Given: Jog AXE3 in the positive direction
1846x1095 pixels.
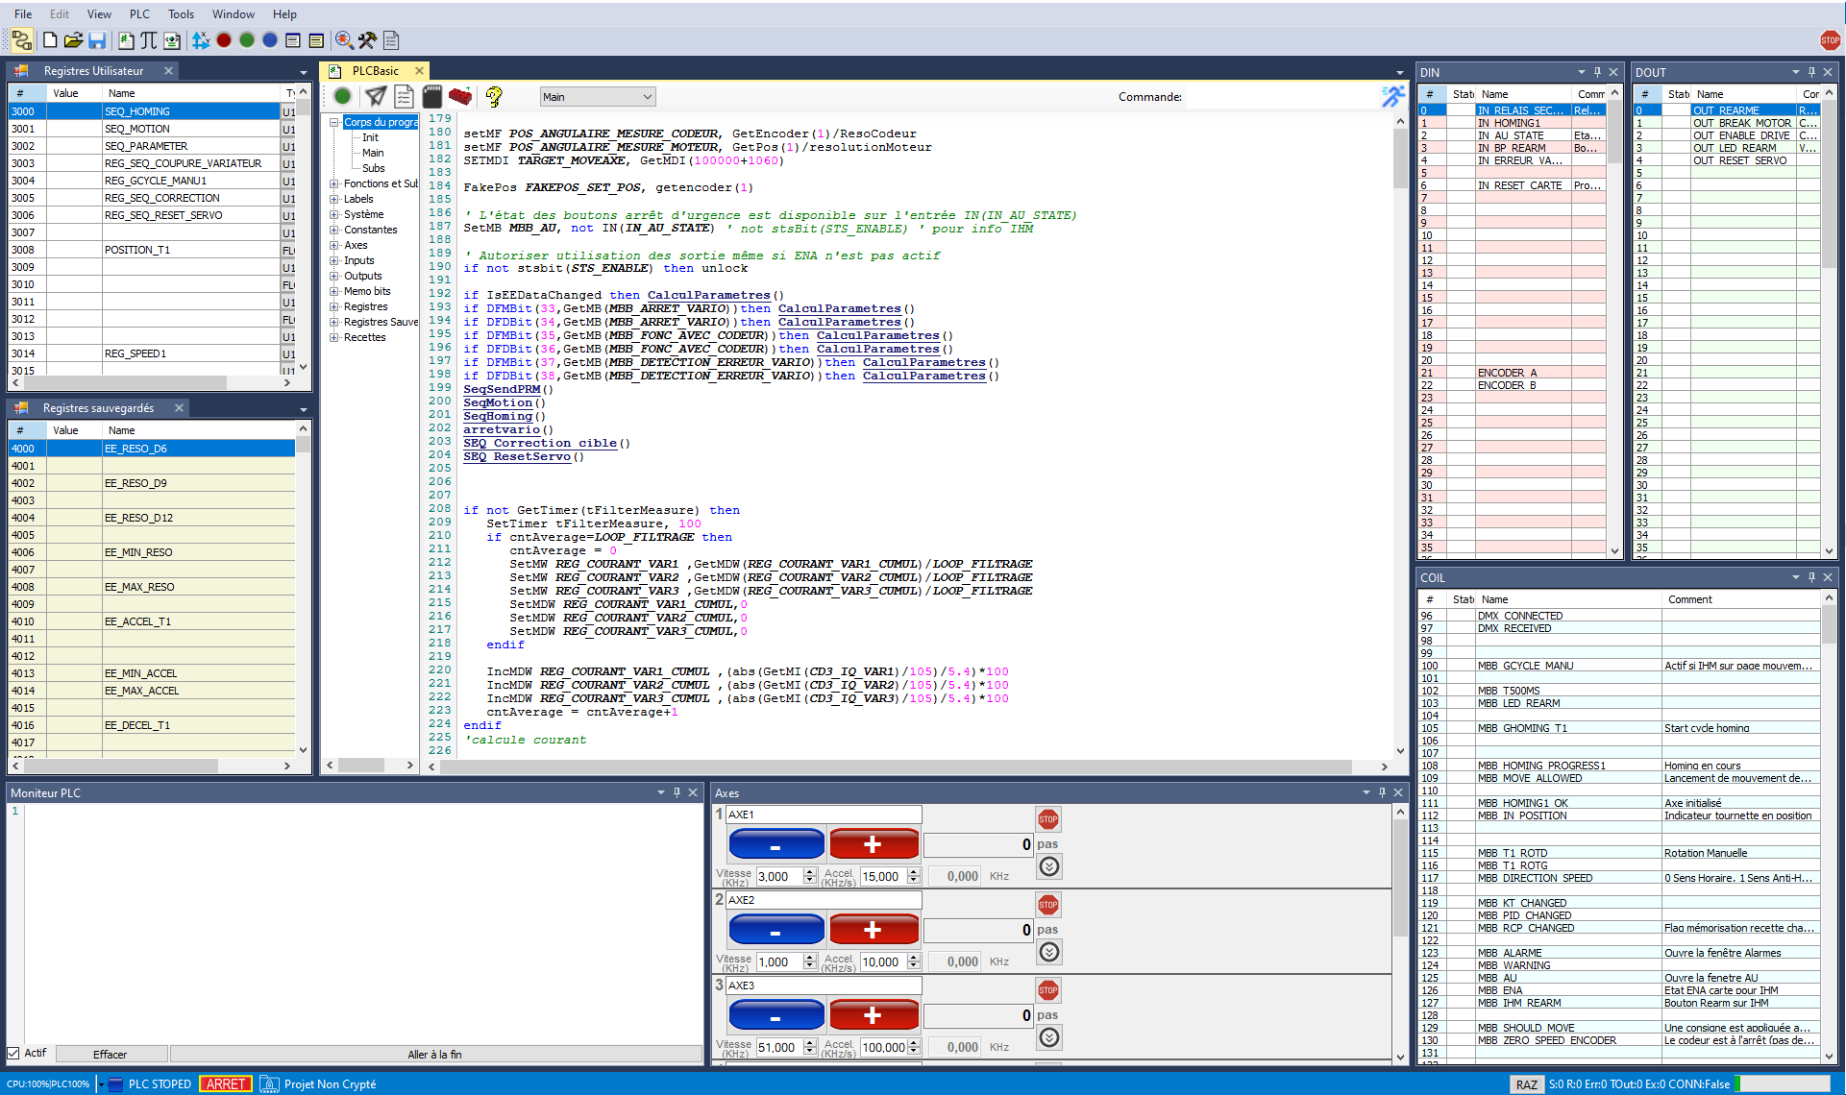Looking at the screenshot, I should 874,1015.
